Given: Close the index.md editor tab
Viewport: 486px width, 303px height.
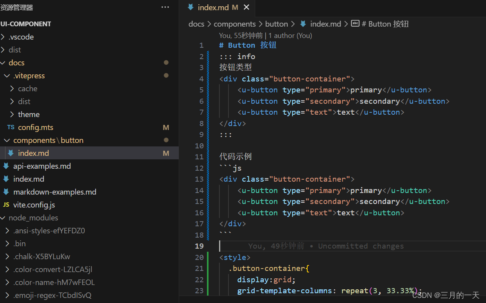Looking at the screenshot, I should tap(247, 7).
